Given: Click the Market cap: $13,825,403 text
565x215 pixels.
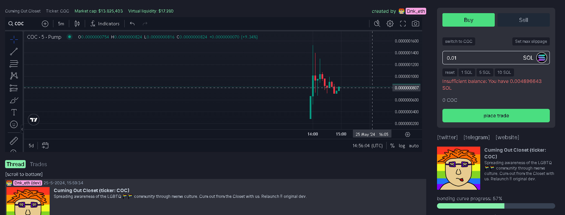Looking at the screenshot, I should point(99,11).
